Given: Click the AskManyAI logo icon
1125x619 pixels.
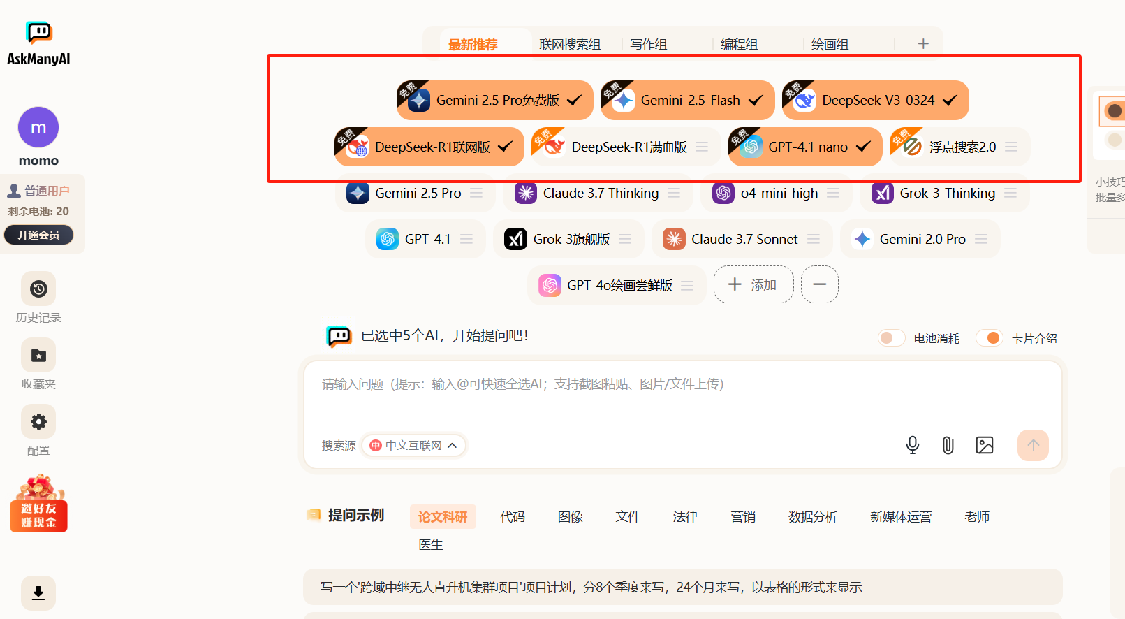Looking at the screenshot, I should [39, 32].
